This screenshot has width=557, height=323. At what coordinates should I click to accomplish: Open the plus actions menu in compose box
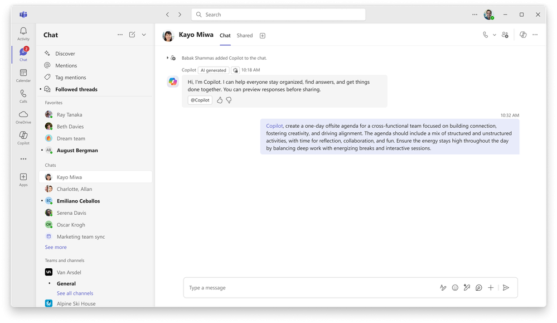(491, 288)
